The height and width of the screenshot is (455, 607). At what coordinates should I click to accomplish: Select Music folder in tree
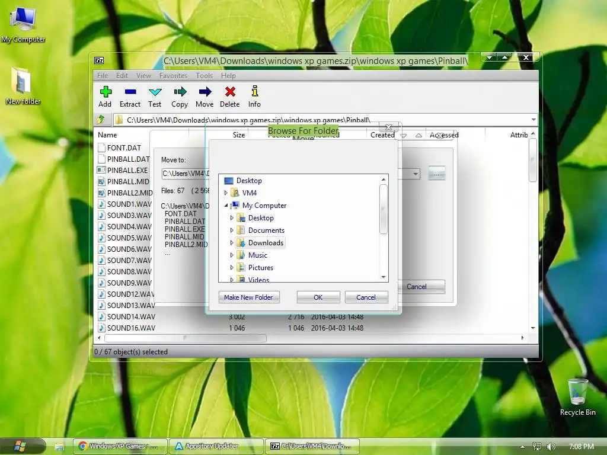click(258, 255)
